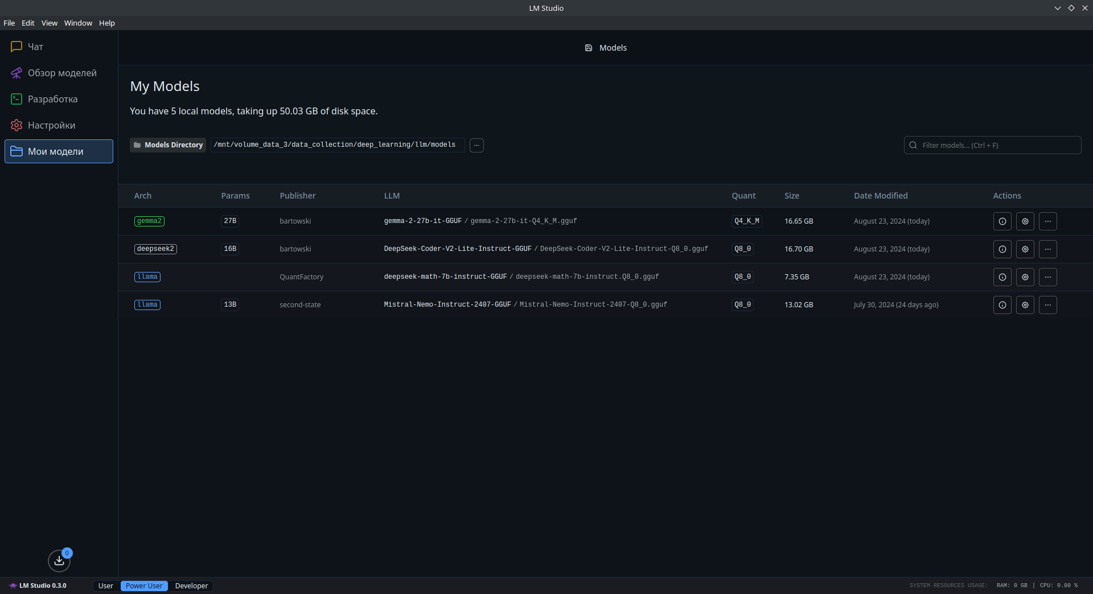Screen dimensions: 1093x594
Task: Click the Q4_K_M quant badge
Action: [x=746, y=221]
